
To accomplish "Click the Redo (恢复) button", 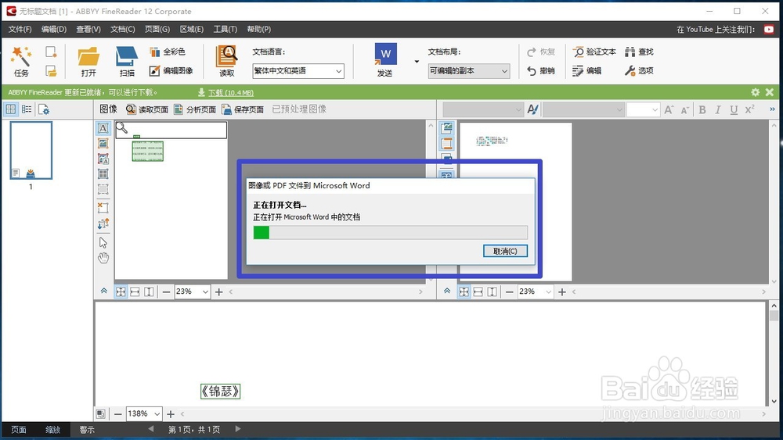I will [x=541, y=52].
